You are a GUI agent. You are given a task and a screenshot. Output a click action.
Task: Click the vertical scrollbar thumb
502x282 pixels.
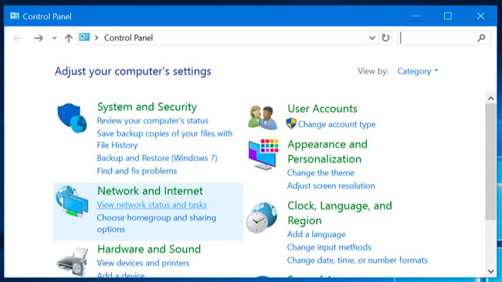(490, 162)
